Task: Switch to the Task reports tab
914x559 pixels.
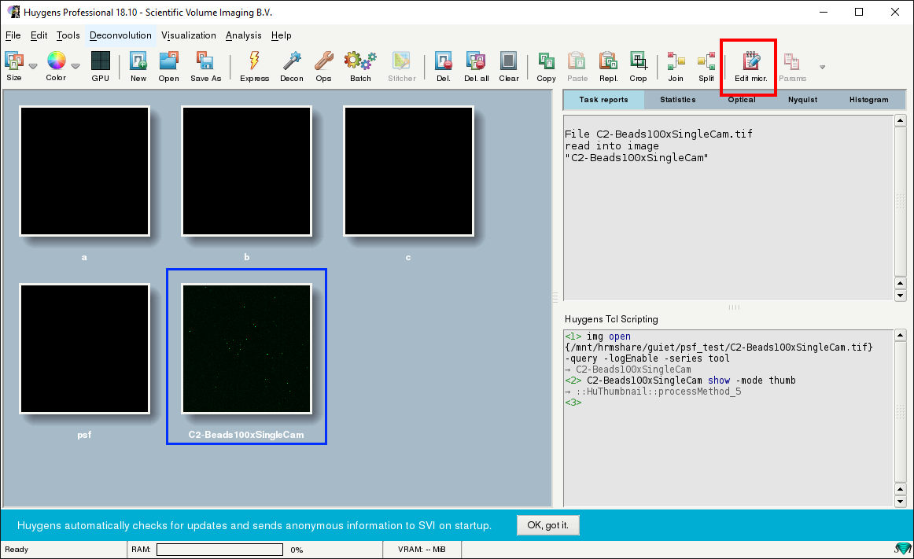Action: coord(603,100)
